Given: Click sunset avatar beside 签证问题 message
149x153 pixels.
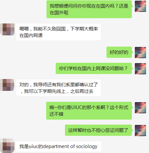Looking at the screenshot, I should pyautogui.click(x=140, y=131).
